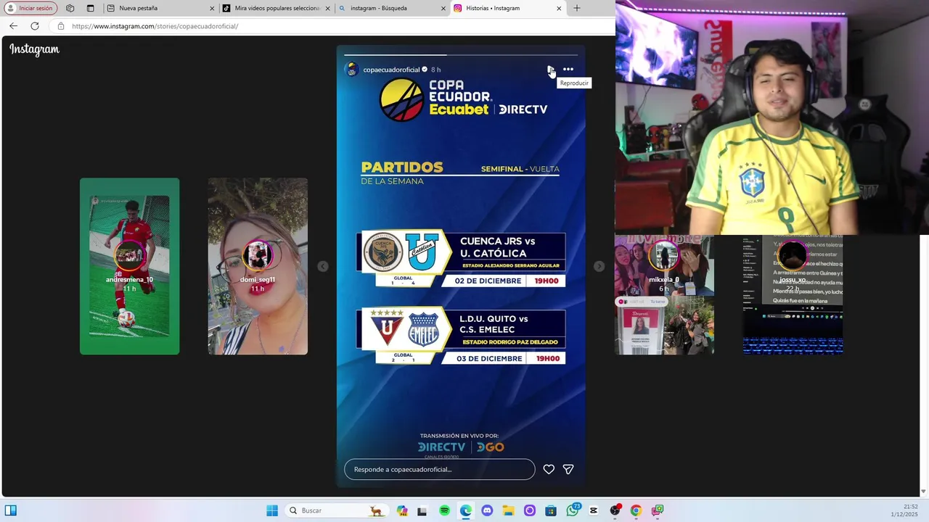929x522 pixels.
Task: Go to next story with right arrow
Action: tap(599, 266)
